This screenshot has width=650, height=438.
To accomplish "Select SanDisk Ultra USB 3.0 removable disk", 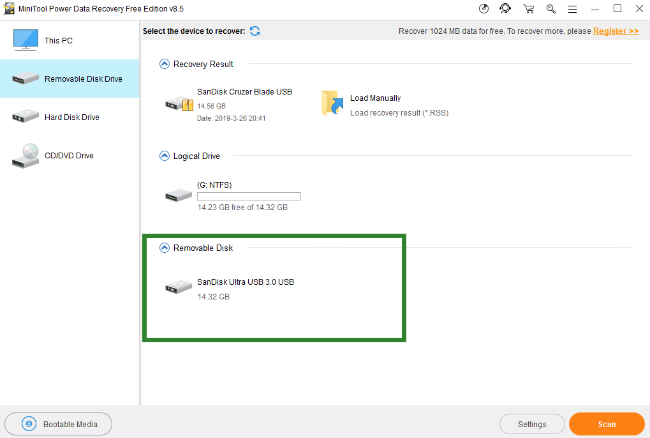I will coord(245,282).
